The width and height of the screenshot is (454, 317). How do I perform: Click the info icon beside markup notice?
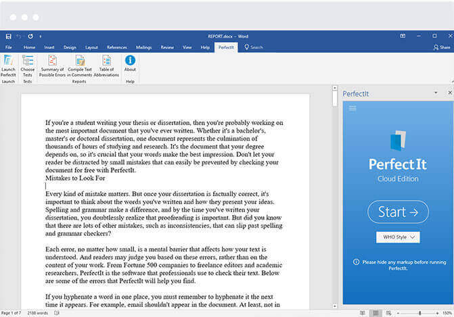click(x=356, y=262)
